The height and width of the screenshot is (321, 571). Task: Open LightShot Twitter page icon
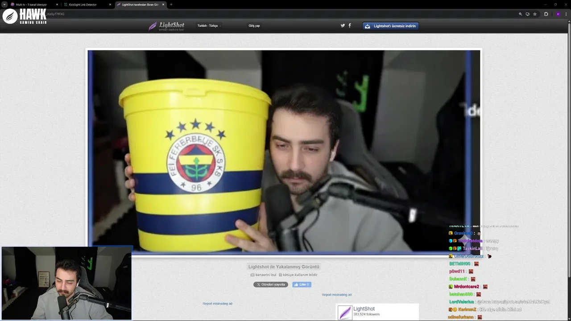[x=343, y=25]
